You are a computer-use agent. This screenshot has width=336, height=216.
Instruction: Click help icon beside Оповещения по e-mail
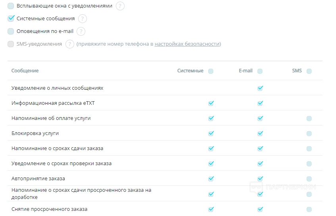(x=81, y=31)
